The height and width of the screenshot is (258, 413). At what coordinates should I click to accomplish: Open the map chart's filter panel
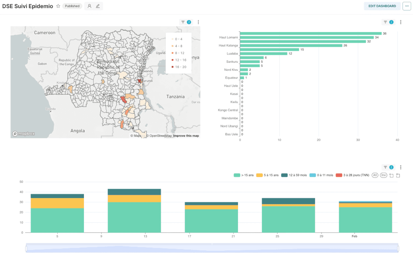(183, 22)
